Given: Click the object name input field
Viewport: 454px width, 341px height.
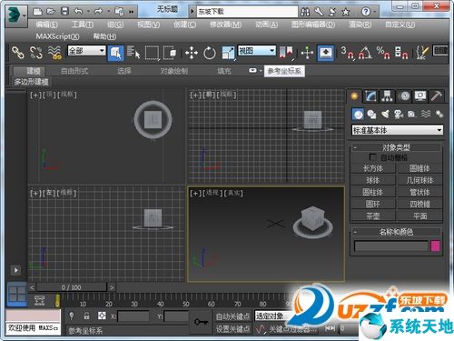Looking at the screenshot, I should pyautogui.click(x=391, y=246).
